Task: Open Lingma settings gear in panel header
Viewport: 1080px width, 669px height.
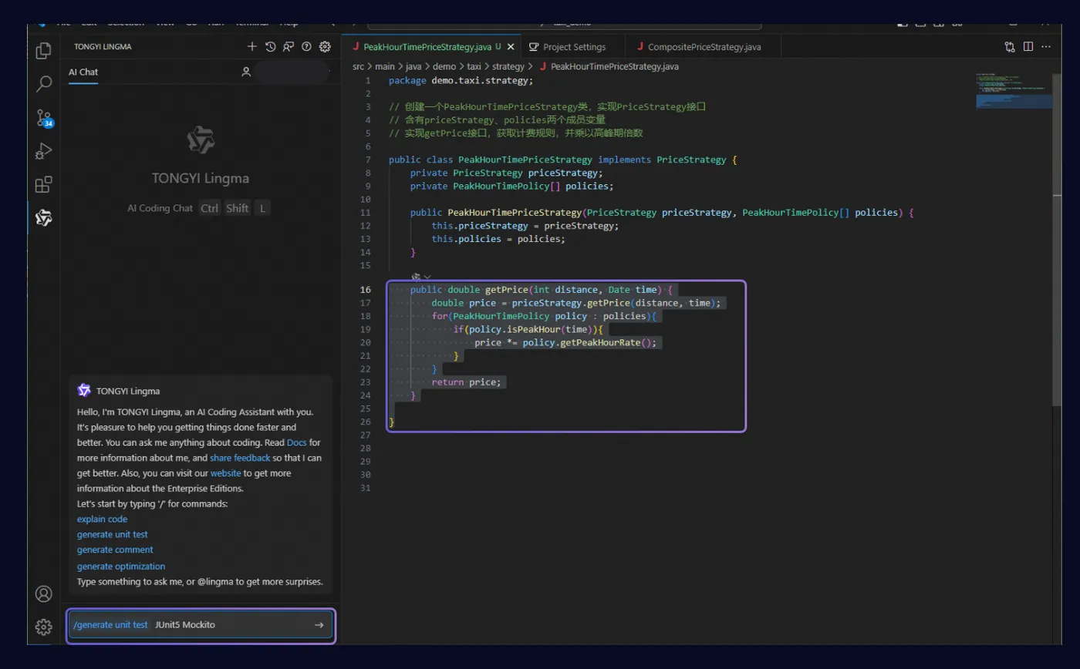Action: coord(325,47)
